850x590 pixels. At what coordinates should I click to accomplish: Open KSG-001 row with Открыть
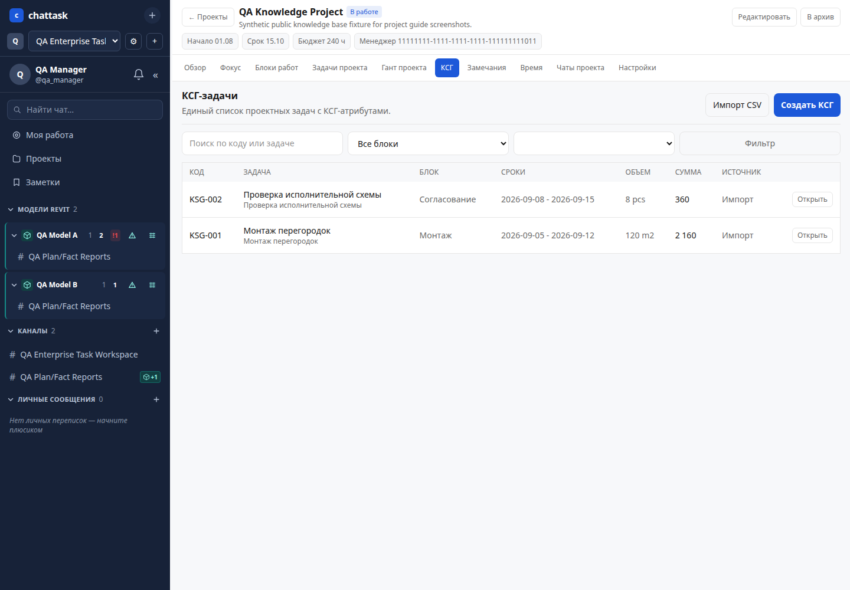pyautogui.click(x=812, y=235)
